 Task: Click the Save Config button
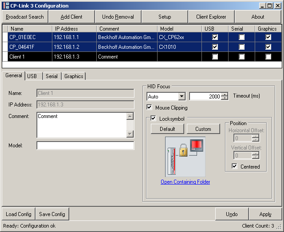click(x=52, y=214)
